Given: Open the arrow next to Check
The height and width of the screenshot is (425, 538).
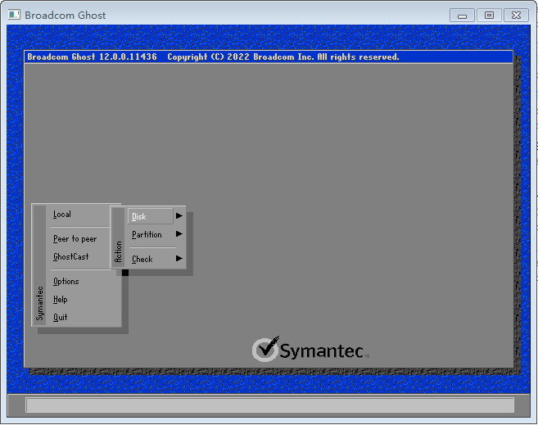Looking at the screenshot, I should point(179,259).
